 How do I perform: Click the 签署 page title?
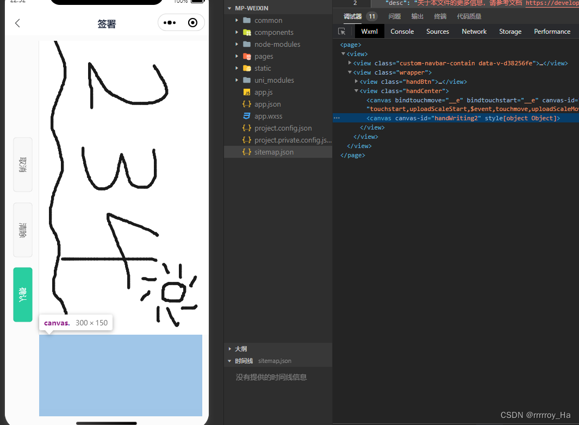tap(107, 24)
